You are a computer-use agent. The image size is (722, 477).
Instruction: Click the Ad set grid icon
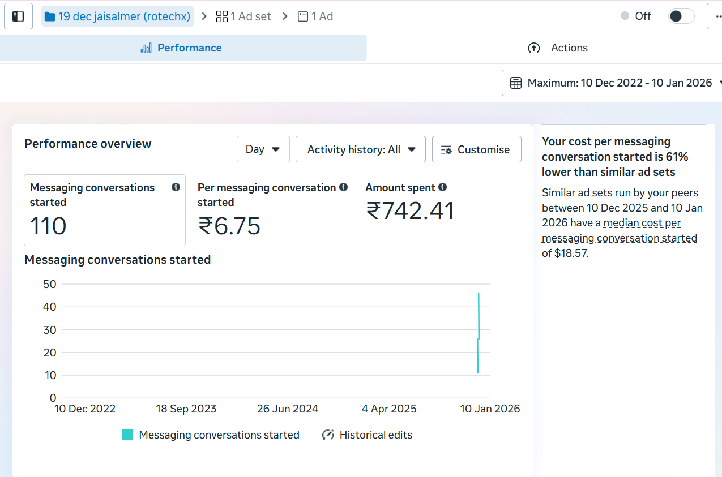pos(222,16)
